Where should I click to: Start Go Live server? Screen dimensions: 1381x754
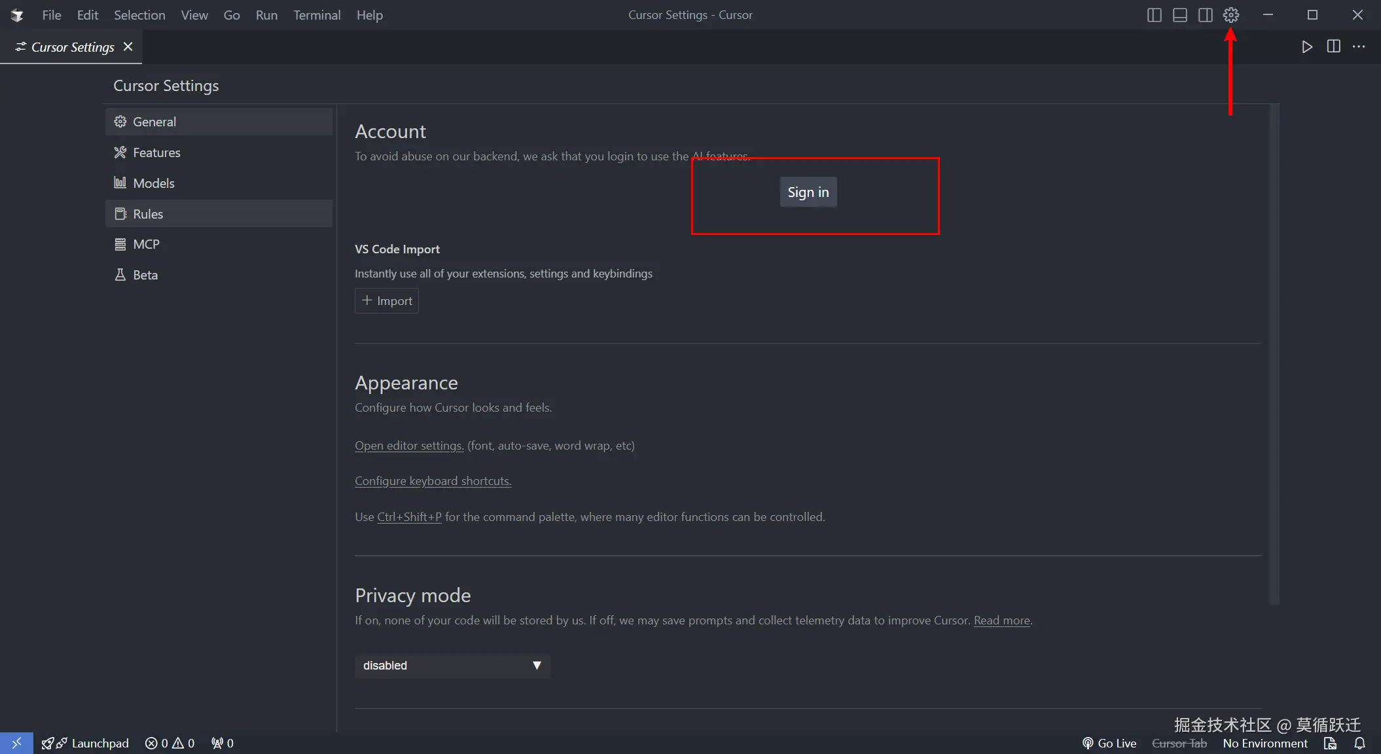[x=1109, y=743]
